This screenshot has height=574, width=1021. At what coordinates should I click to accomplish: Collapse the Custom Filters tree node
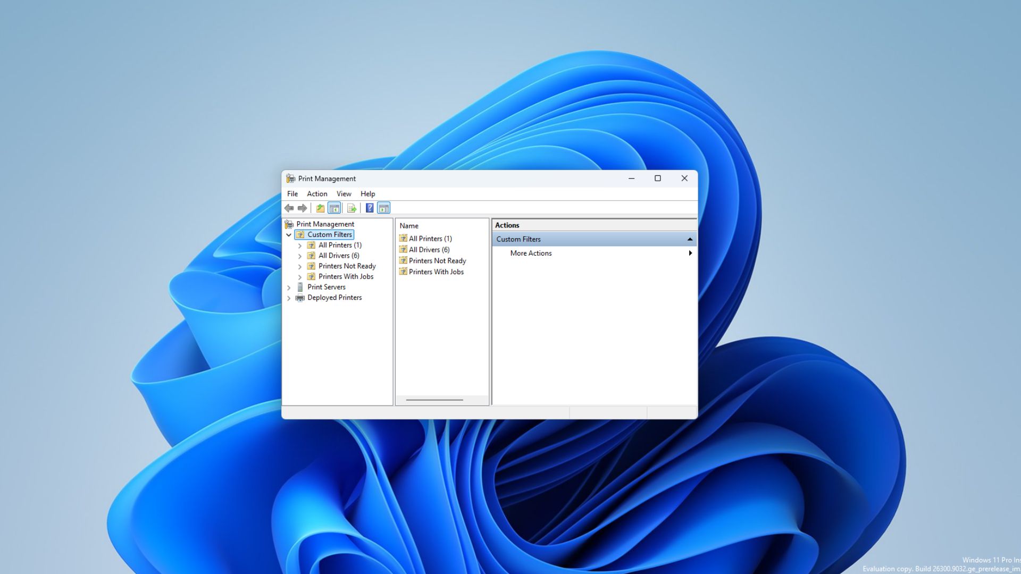(289, 235)
